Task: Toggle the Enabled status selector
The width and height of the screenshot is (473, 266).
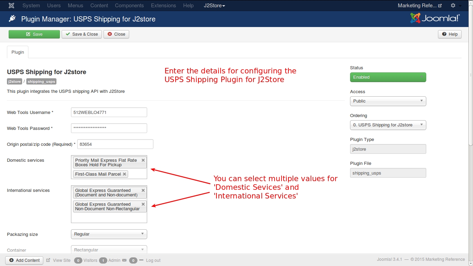Action: pyautogui.click(x=388, y=77)
